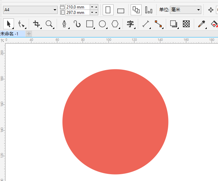218x181 pixels.
Task: Select the Rectangle tool
Action: [x=90, y=24]
